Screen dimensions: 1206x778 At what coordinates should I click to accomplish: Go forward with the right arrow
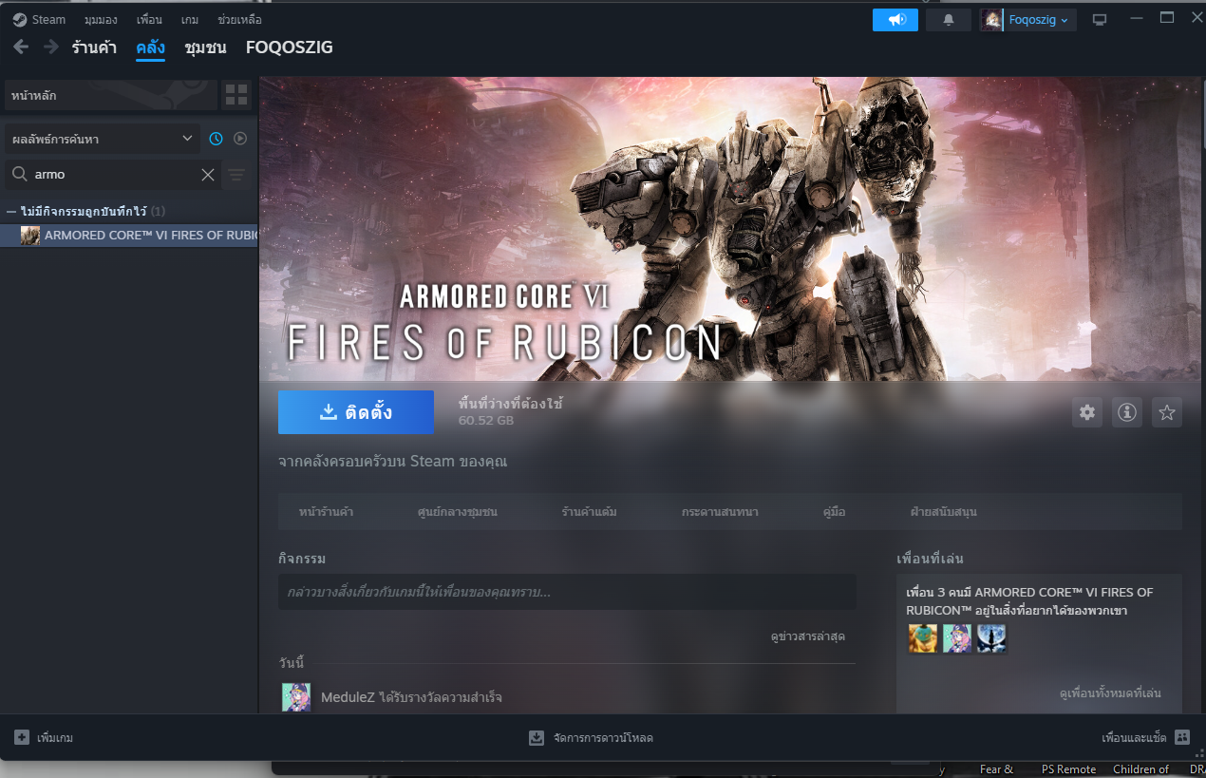(50, 47)
